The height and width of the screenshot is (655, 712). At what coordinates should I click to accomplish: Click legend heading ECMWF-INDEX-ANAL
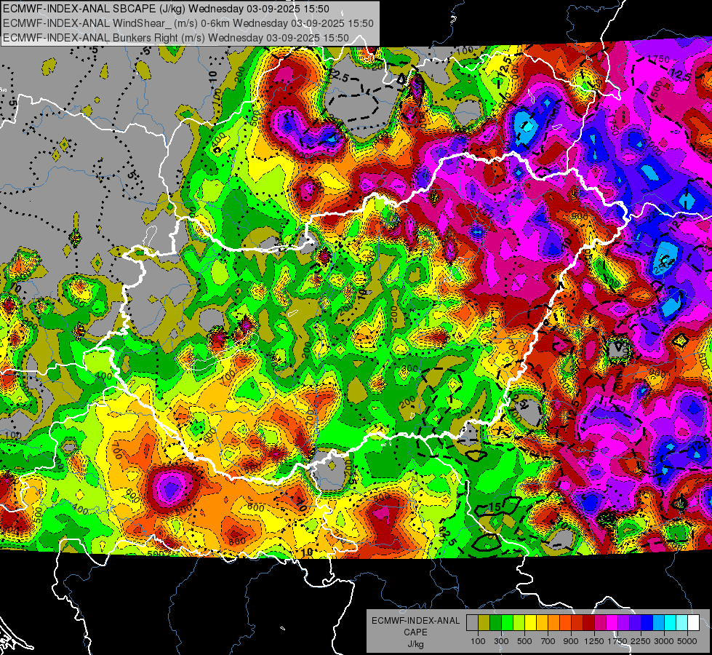(415, 621)
